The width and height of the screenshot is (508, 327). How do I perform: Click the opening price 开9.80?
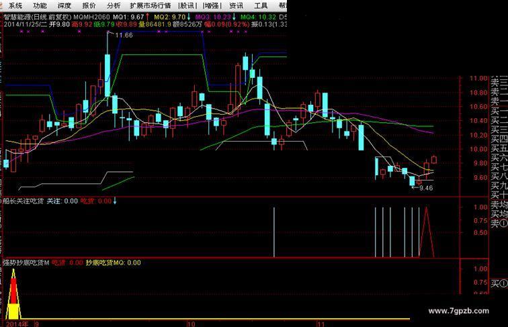click(x=59, y=24)
